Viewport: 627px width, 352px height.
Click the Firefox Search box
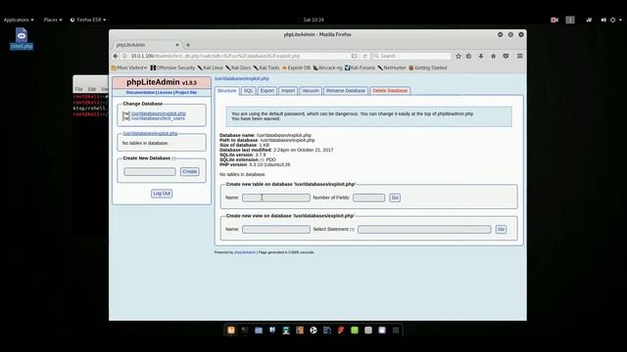(411, 57)
